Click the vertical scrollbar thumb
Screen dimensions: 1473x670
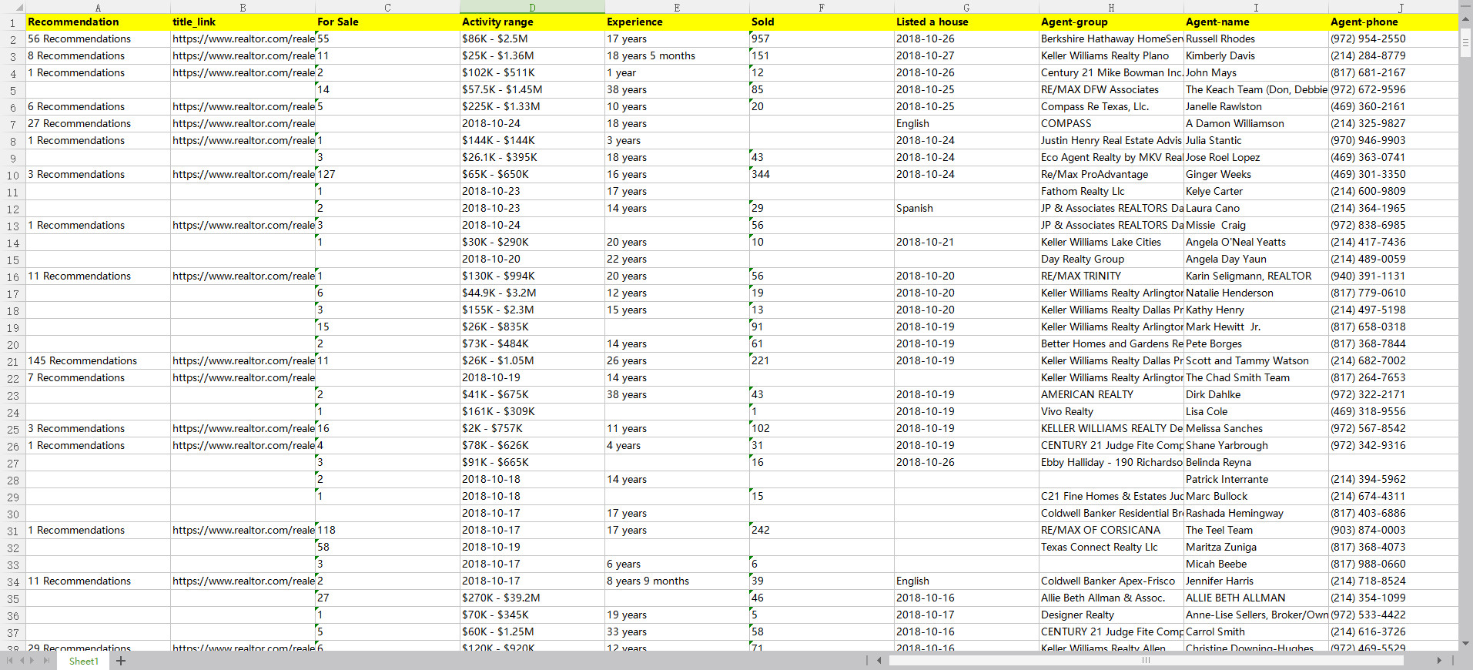tap(1466, 42)
